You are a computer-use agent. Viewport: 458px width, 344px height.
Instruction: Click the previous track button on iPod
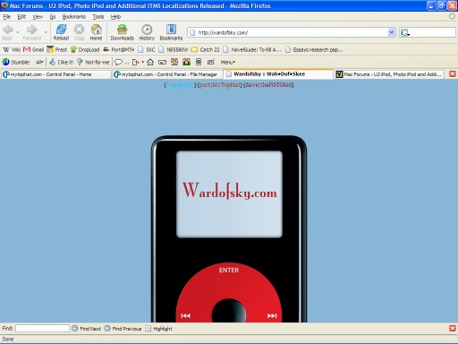[x=185, y=315]
